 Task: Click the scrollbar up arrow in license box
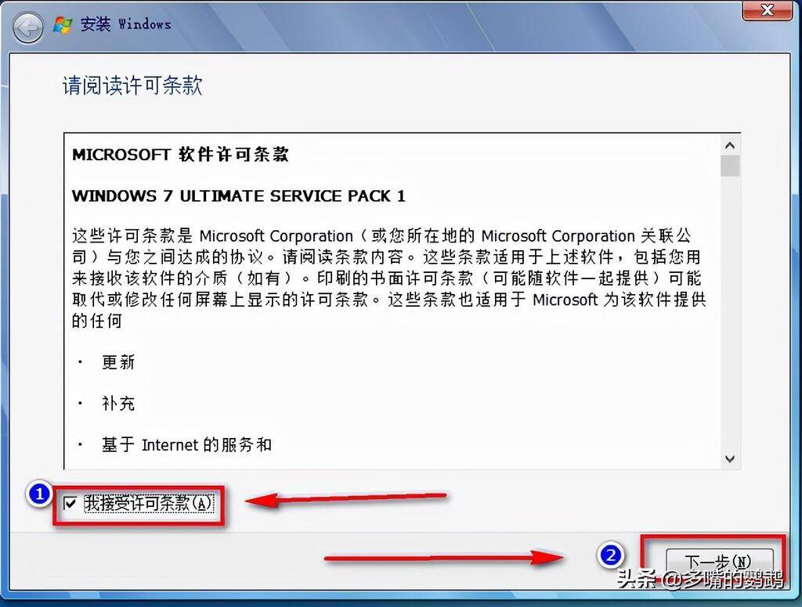click(x=730, y=145)
